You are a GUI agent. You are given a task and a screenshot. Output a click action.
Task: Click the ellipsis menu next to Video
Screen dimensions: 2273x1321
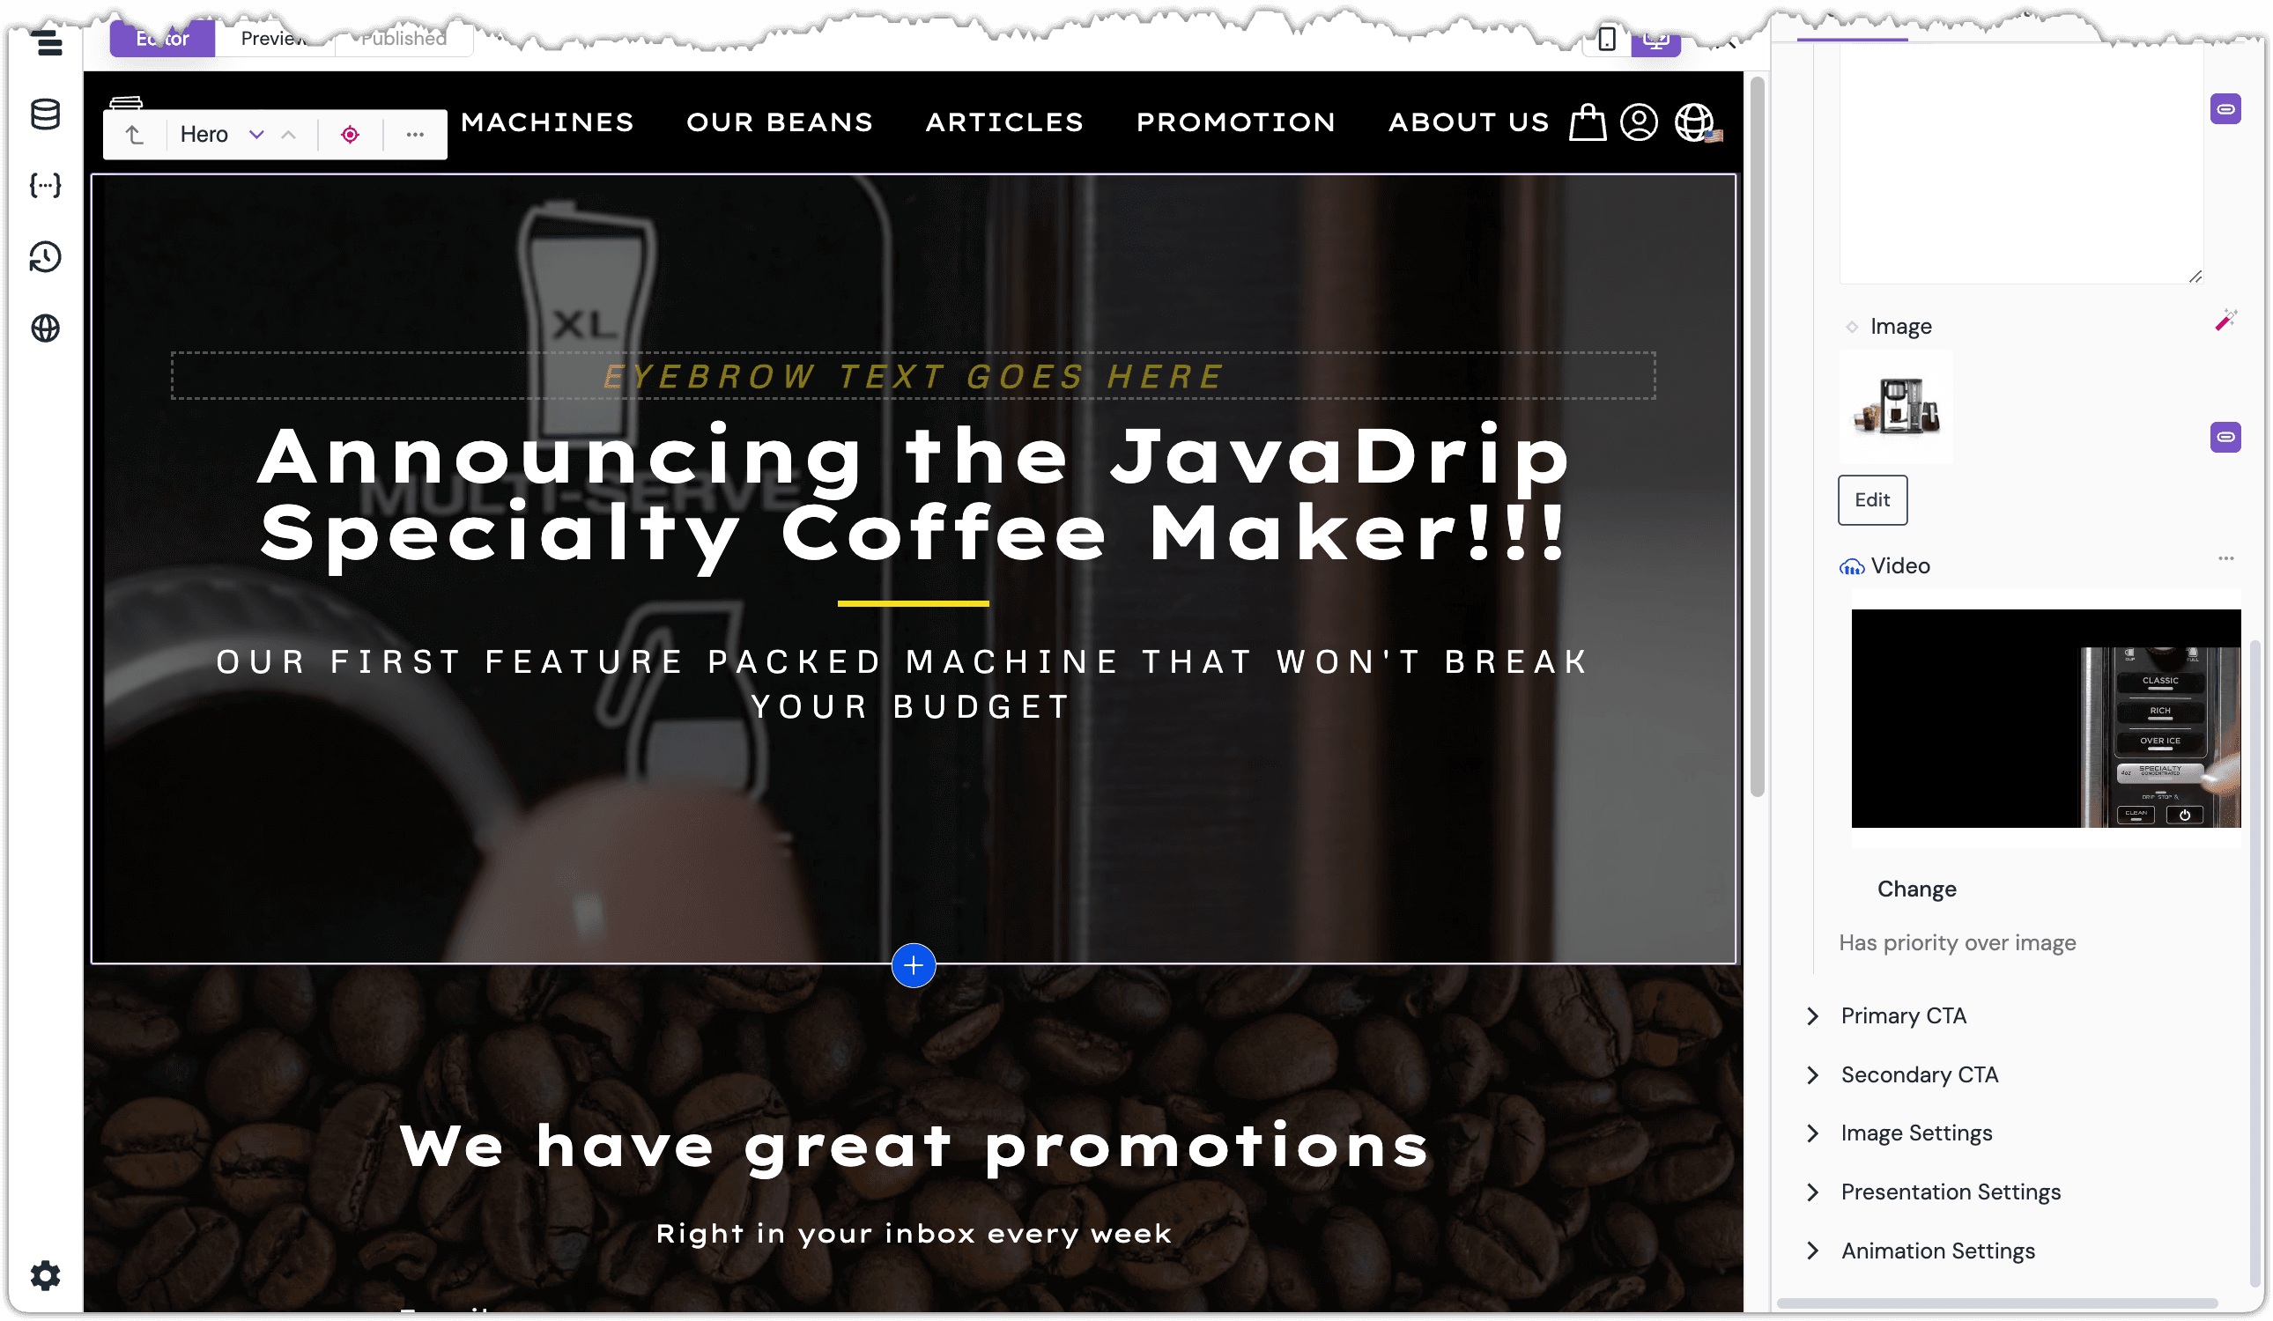(x=2227, y=562)
